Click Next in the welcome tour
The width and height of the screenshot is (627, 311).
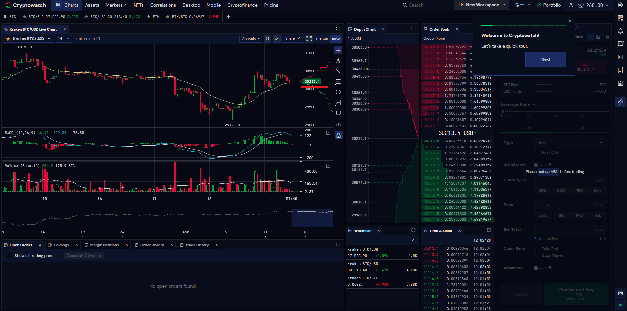click(x=546, y=59)
